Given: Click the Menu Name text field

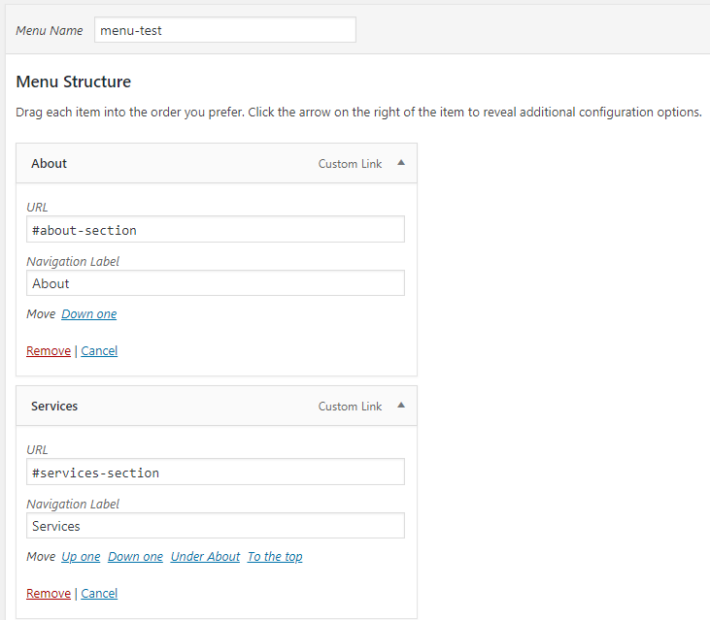Looking at the screenshot, I should tap(224, 30).
